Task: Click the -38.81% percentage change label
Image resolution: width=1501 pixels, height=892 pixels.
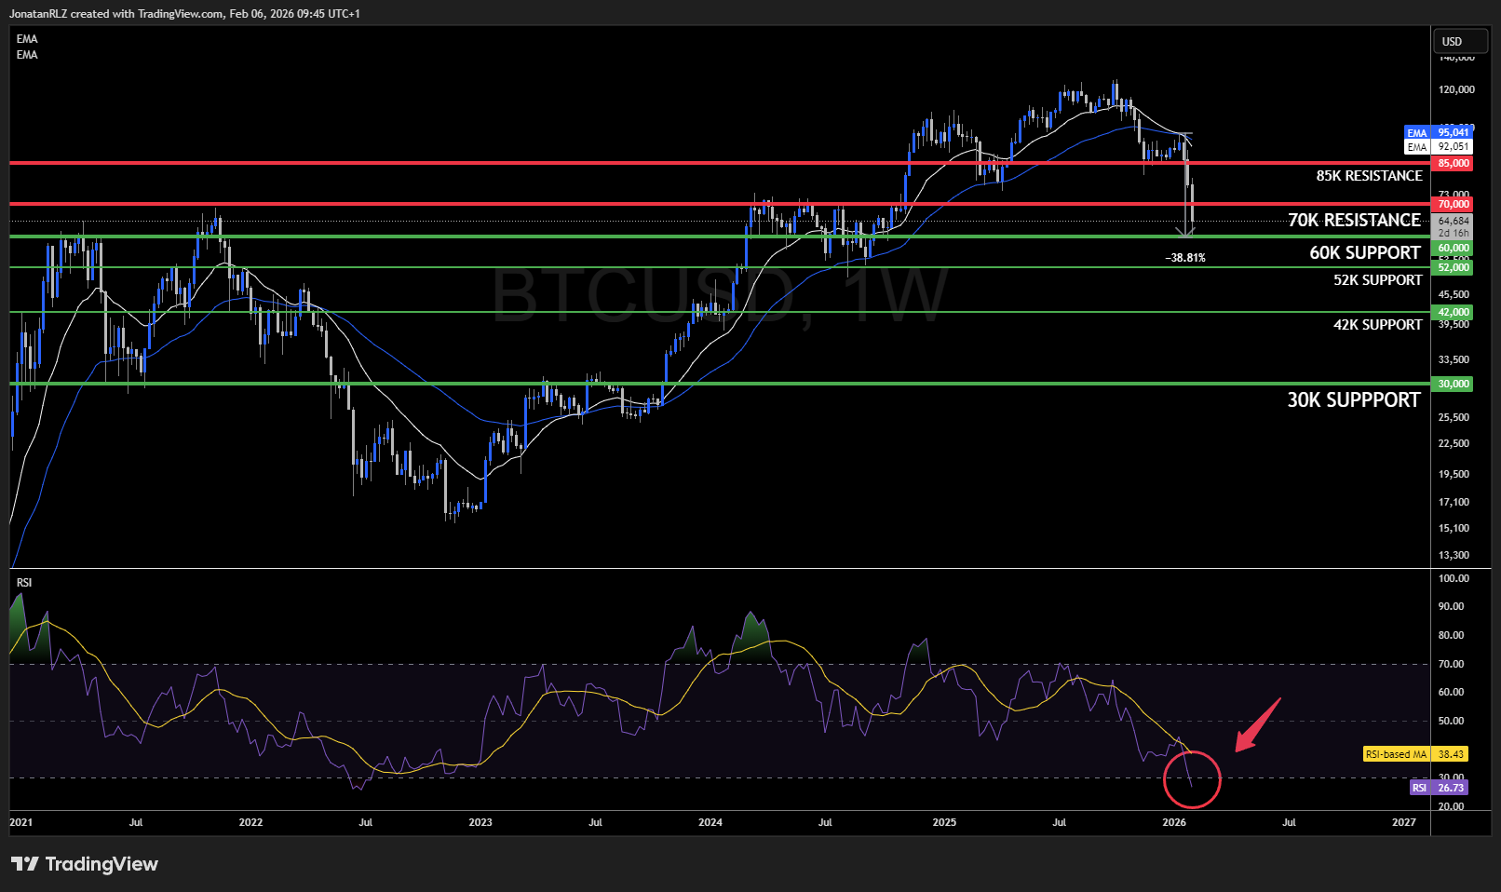Action: pos(1184,258)
